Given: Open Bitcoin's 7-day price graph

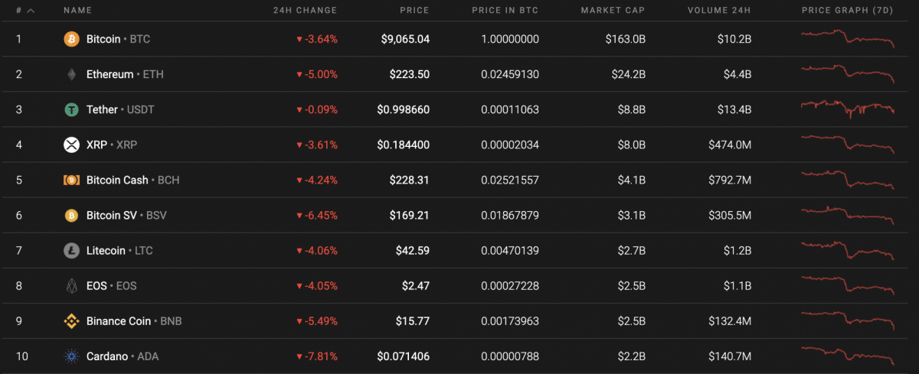Looking at the screenshot, I should [x=847, y=38].
